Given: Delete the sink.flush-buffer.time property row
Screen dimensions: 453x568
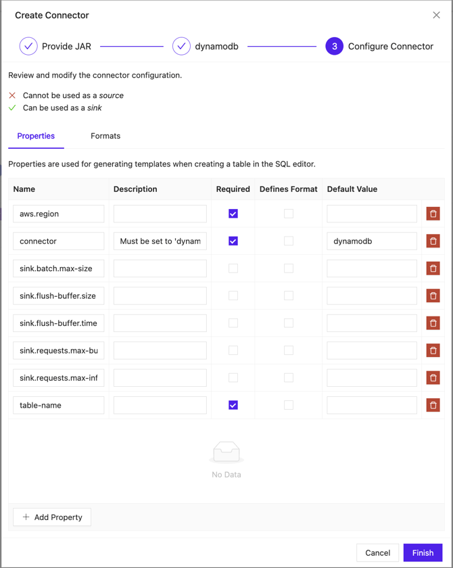Looking at the screenshot, I should tap(433, 323).
